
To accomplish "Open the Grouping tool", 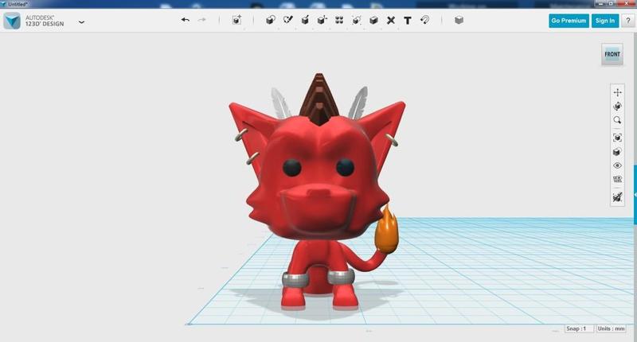I will coord(356,20).
